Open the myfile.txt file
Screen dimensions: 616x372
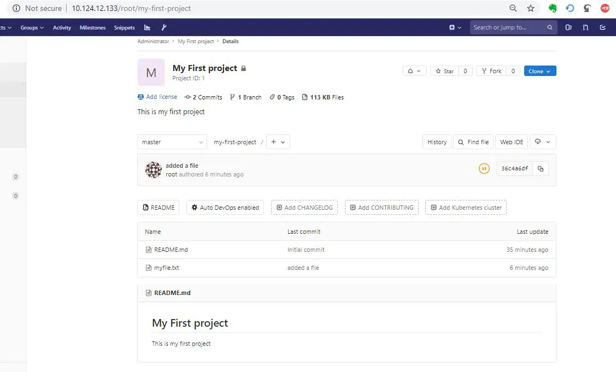coord(166,268)
